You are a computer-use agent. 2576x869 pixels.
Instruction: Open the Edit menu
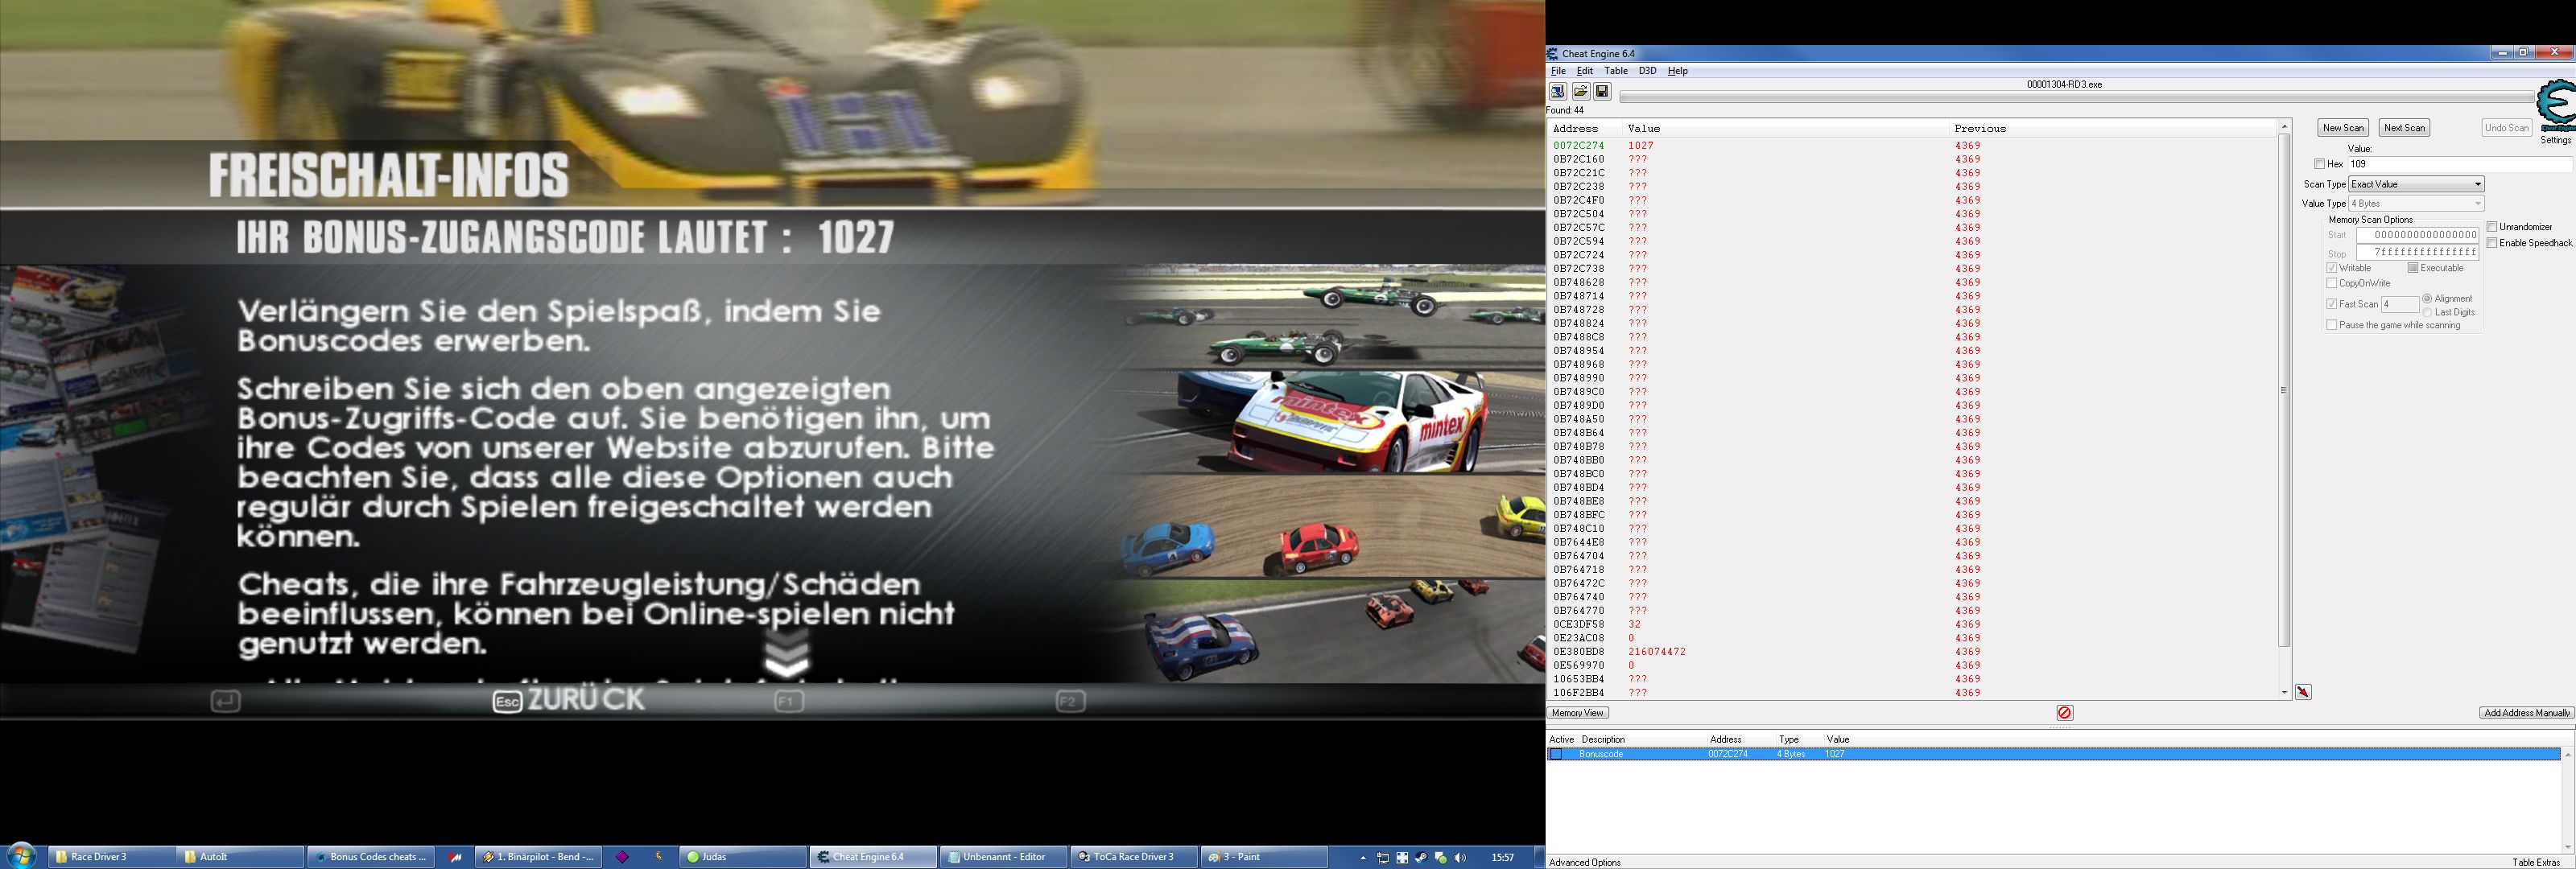1585,71
